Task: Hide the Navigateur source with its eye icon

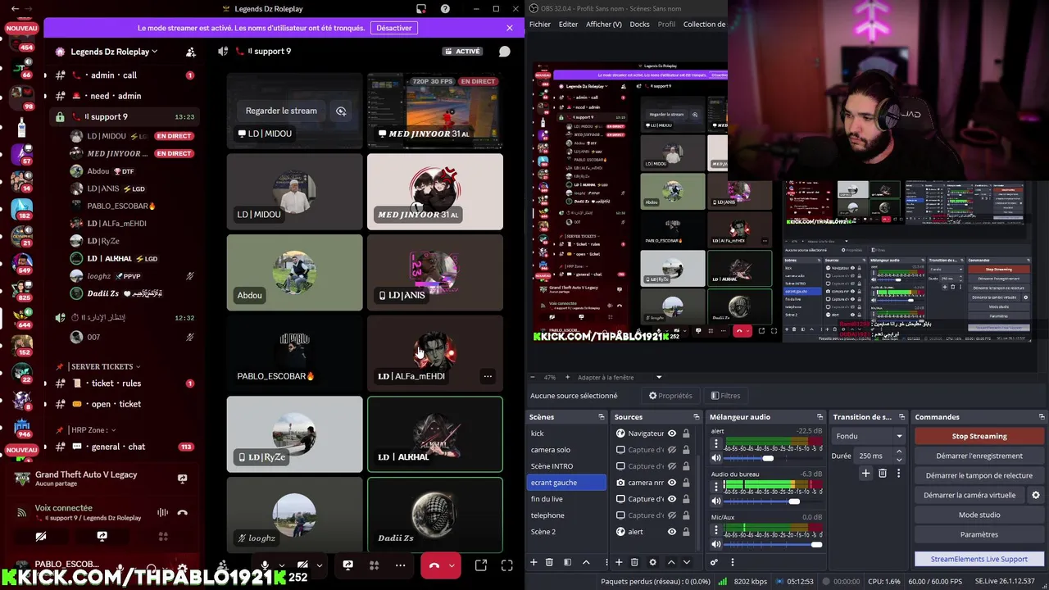Action: pyautogui.click(x=672, y=433)
